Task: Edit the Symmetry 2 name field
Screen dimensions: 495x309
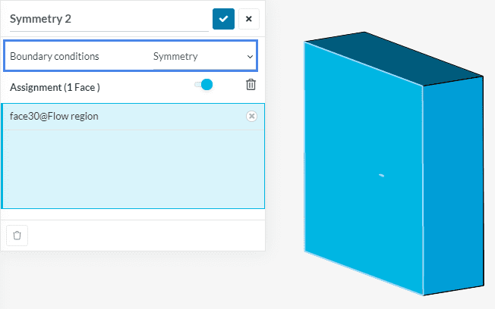Action: 106,19
